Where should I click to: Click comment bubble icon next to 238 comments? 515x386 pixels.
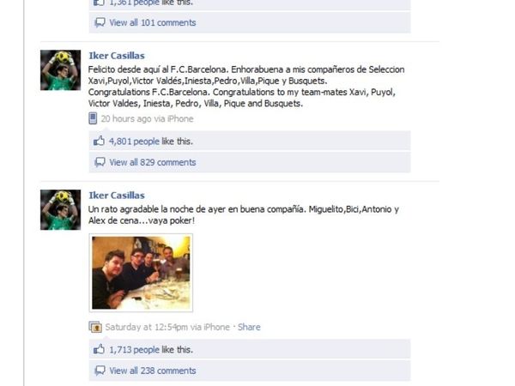click(x=100, y=371)
